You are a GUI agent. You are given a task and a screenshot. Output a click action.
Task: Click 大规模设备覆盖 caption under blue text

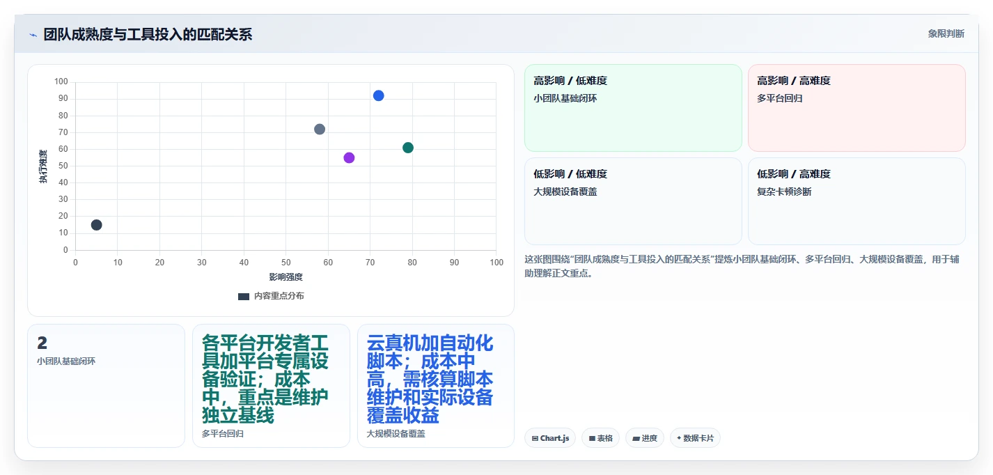tap(396, 434)
